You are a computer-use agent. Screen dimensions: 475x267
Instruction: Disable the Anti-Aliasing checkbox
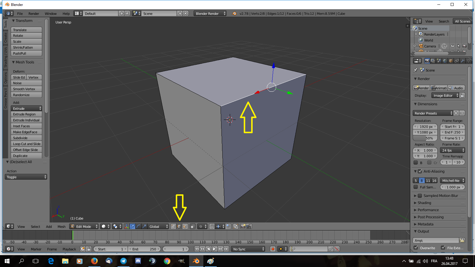420,171
